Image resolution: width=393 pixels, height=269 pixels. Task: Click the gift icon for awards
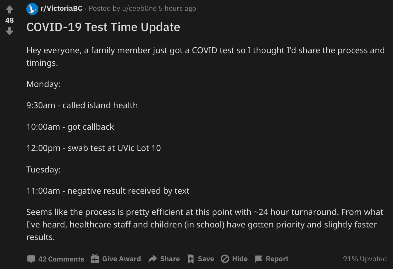click(x=95, y=259)
